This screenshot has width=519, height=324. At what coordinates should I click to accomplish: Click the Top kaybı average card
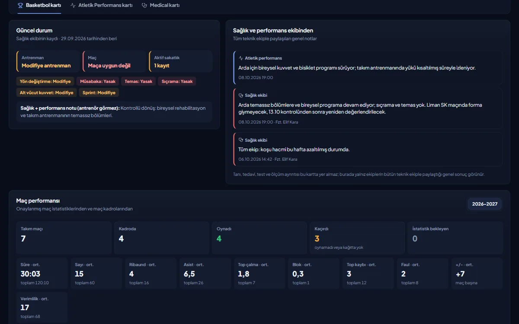click(x=368, y=273)
